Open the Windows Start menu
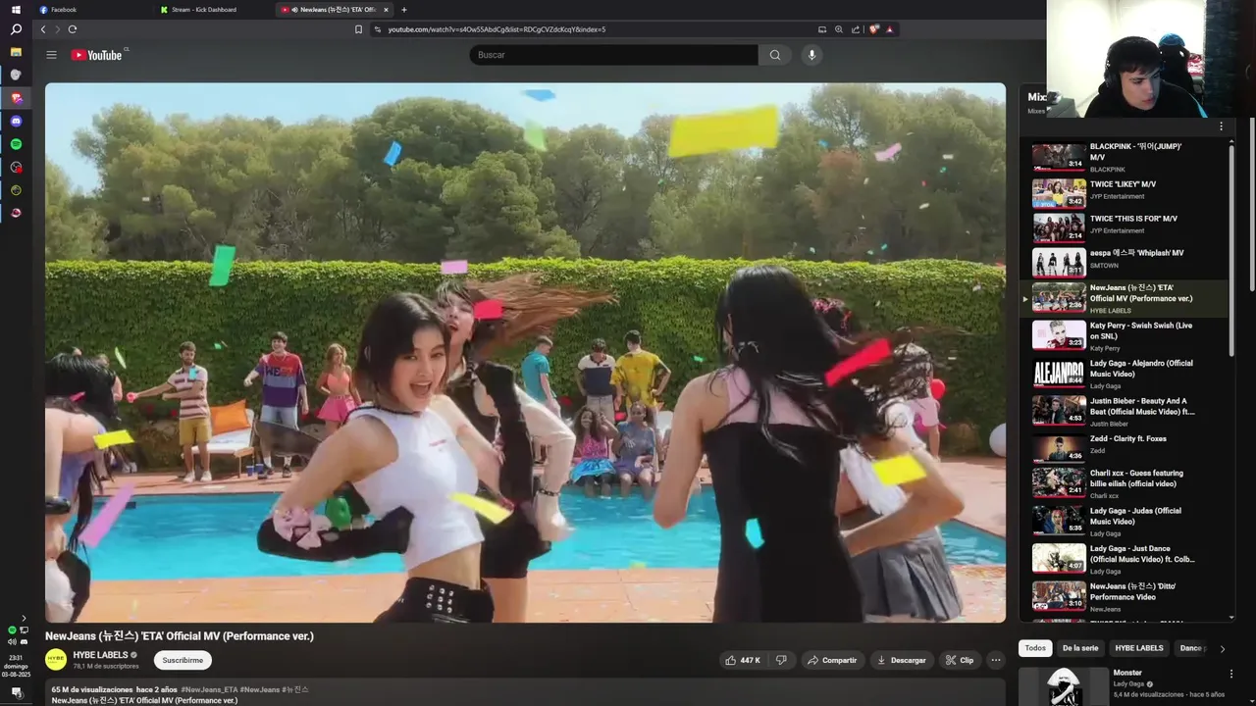 [16, 10]
